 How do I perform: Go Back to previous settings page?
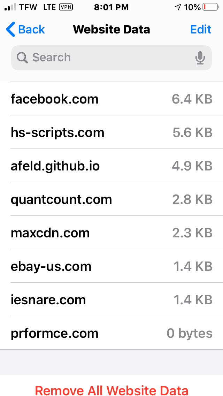(x=25, y=30)
